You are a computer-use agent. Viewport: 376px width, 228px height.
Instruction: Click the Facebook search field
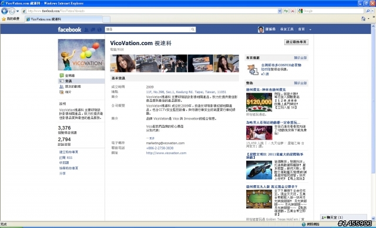[x=147, y=29]
